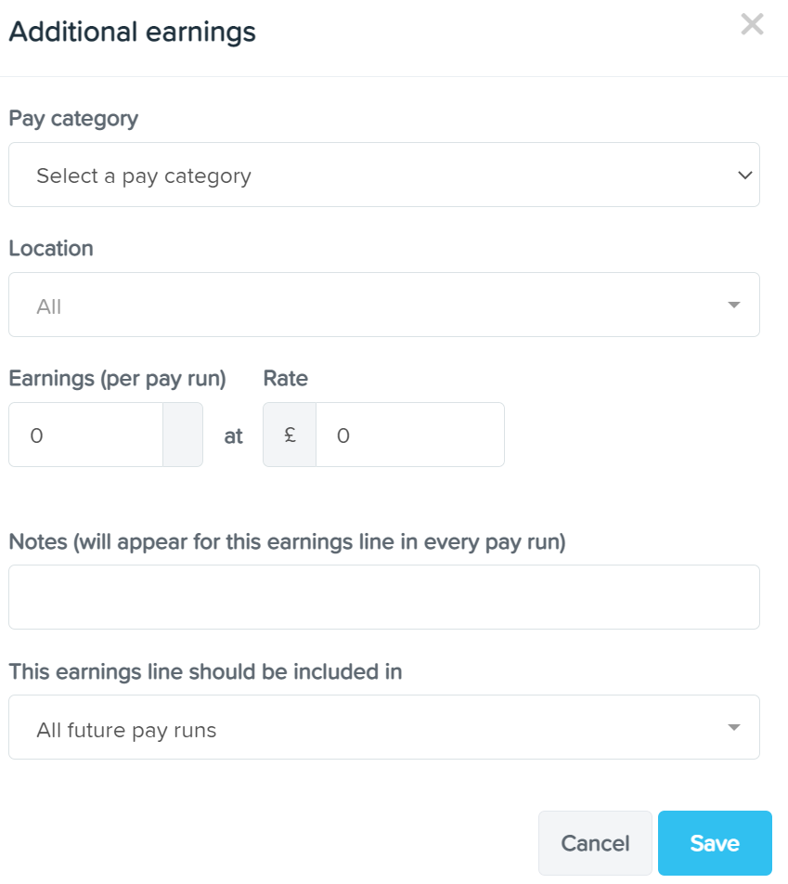Click the 'should be included in' label
This screenshot has height=884, width=788.
205,672
